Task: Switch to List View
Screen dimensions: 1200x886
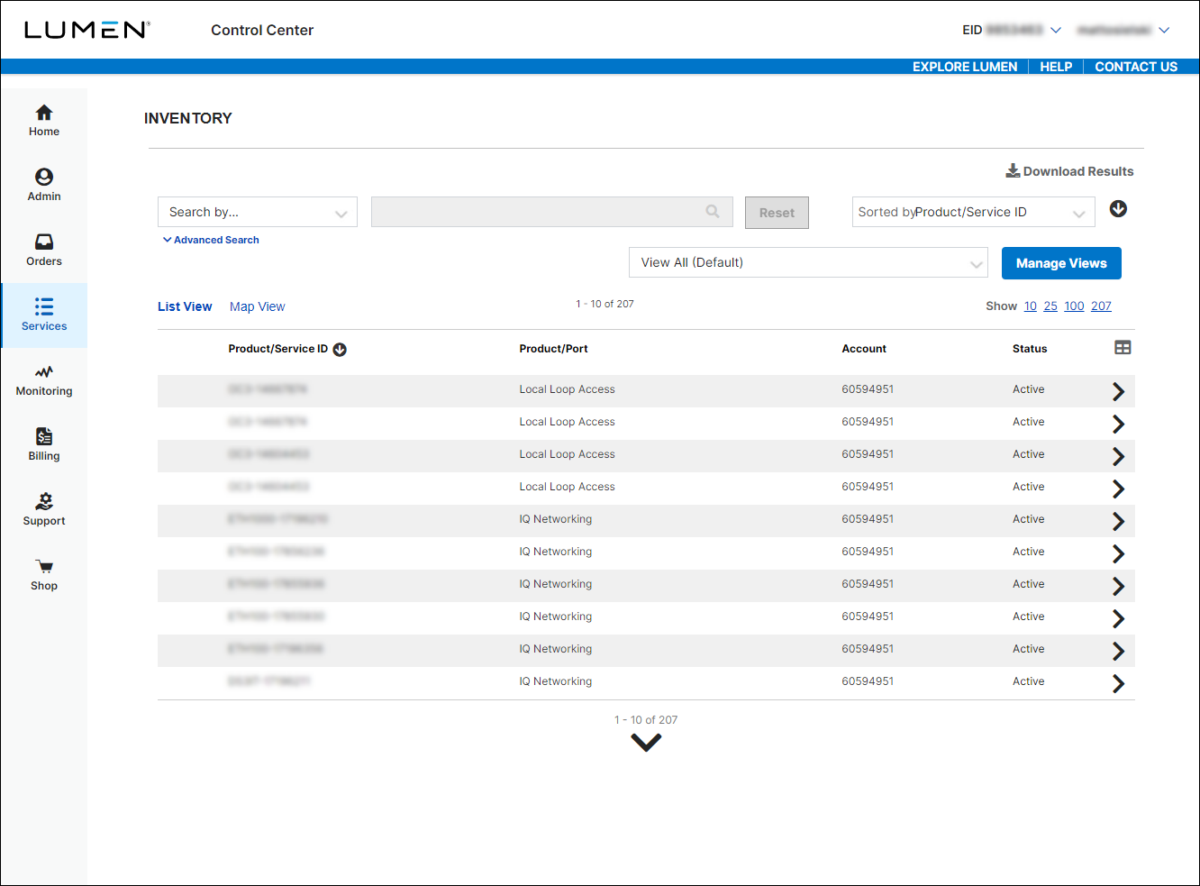Action: coord(185,306)
